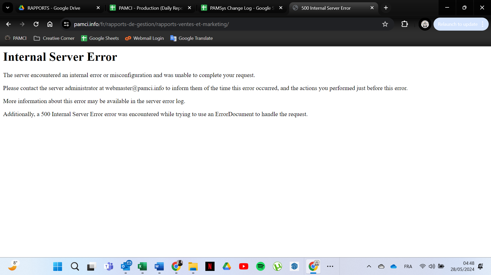Image resolution: width=491 pixels, height=275 pixels.
Task: Open Word from the taskbar
Action: tap(159, 267)
